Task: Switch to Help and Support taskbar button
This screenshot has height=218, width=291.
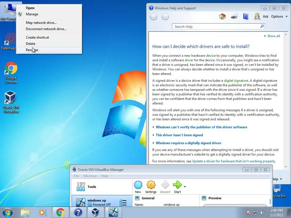Action: click(78, 212)
